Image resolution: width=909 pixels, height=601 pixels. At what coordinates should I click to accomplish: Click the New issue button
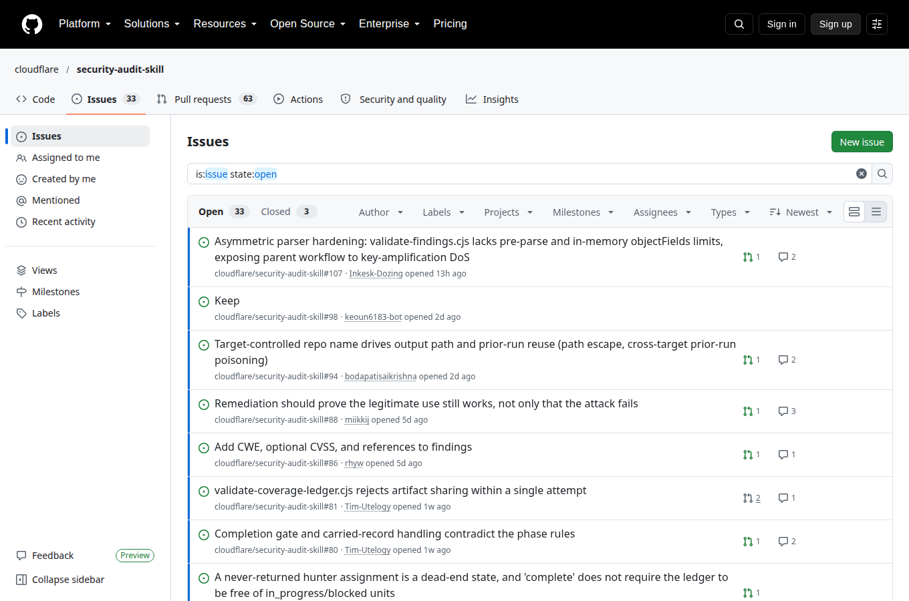coord(862,142)
